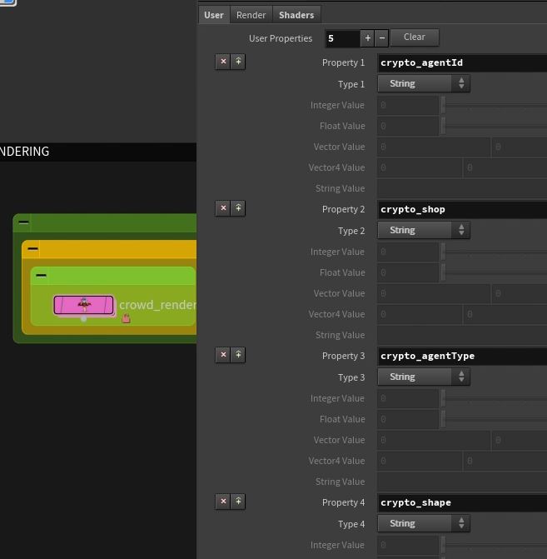Screen dimensions: 547x559
Task: Remove Property 2 with its X icon
Action: click(223, 208)
